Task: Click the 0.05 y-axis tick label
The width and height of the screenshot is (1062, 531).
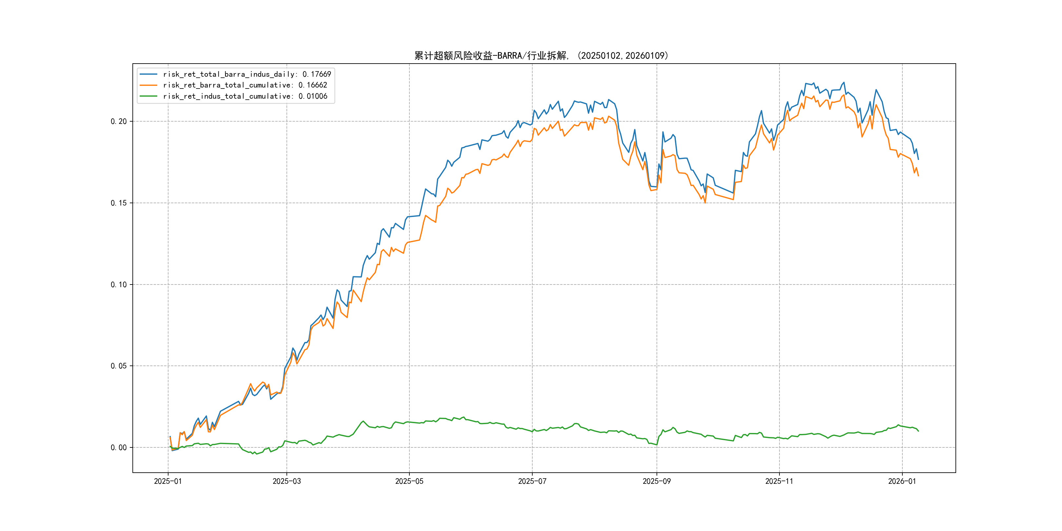Action: click(119, 366)
